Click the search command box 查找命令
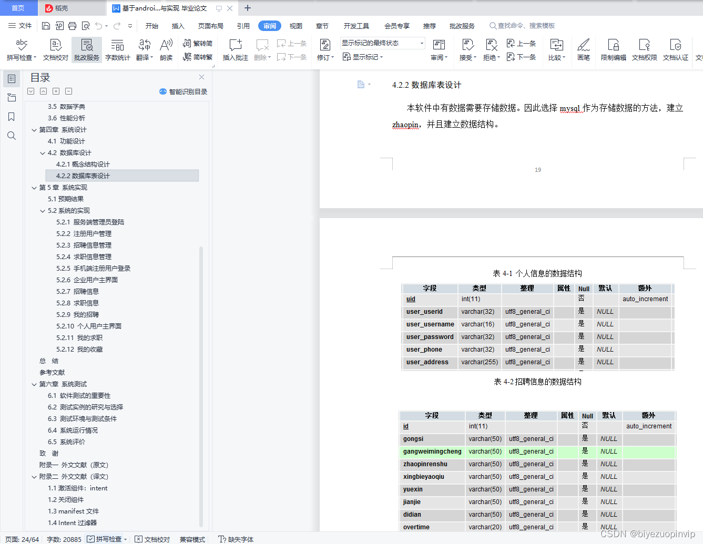This screenshot has width=703, height=544. 523,26
